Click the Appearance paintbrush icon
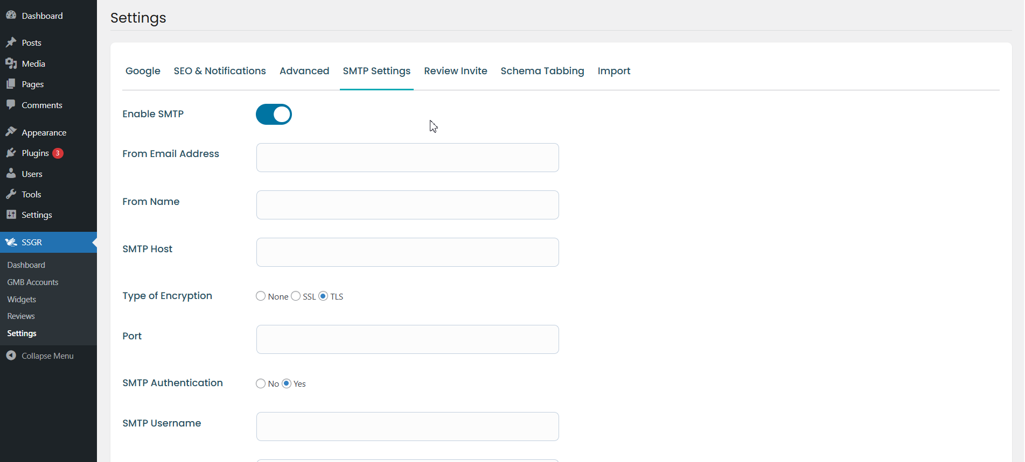The height and width of the screenshot is (462, 1025). [x=11, y=132]
